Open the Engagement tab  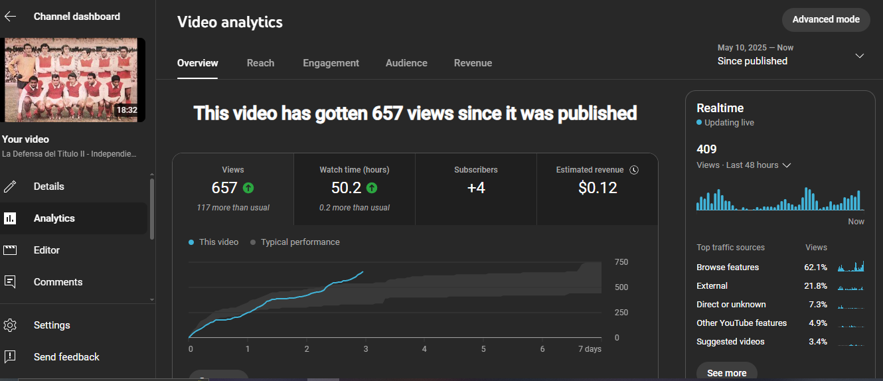(331, 63)
